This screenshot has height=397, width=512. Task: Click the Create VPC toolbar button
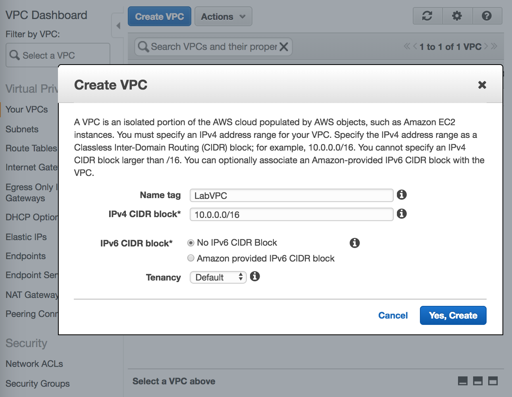point(160,17)
